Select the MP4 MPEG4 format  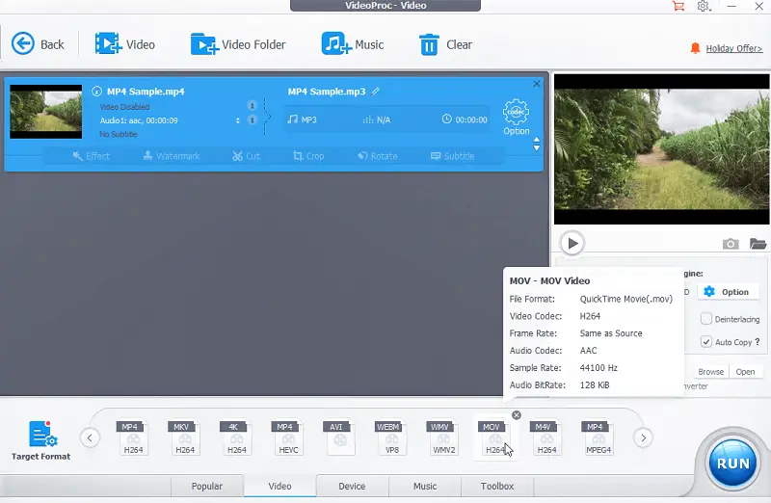pyautogui.click(x=598, y=437)
